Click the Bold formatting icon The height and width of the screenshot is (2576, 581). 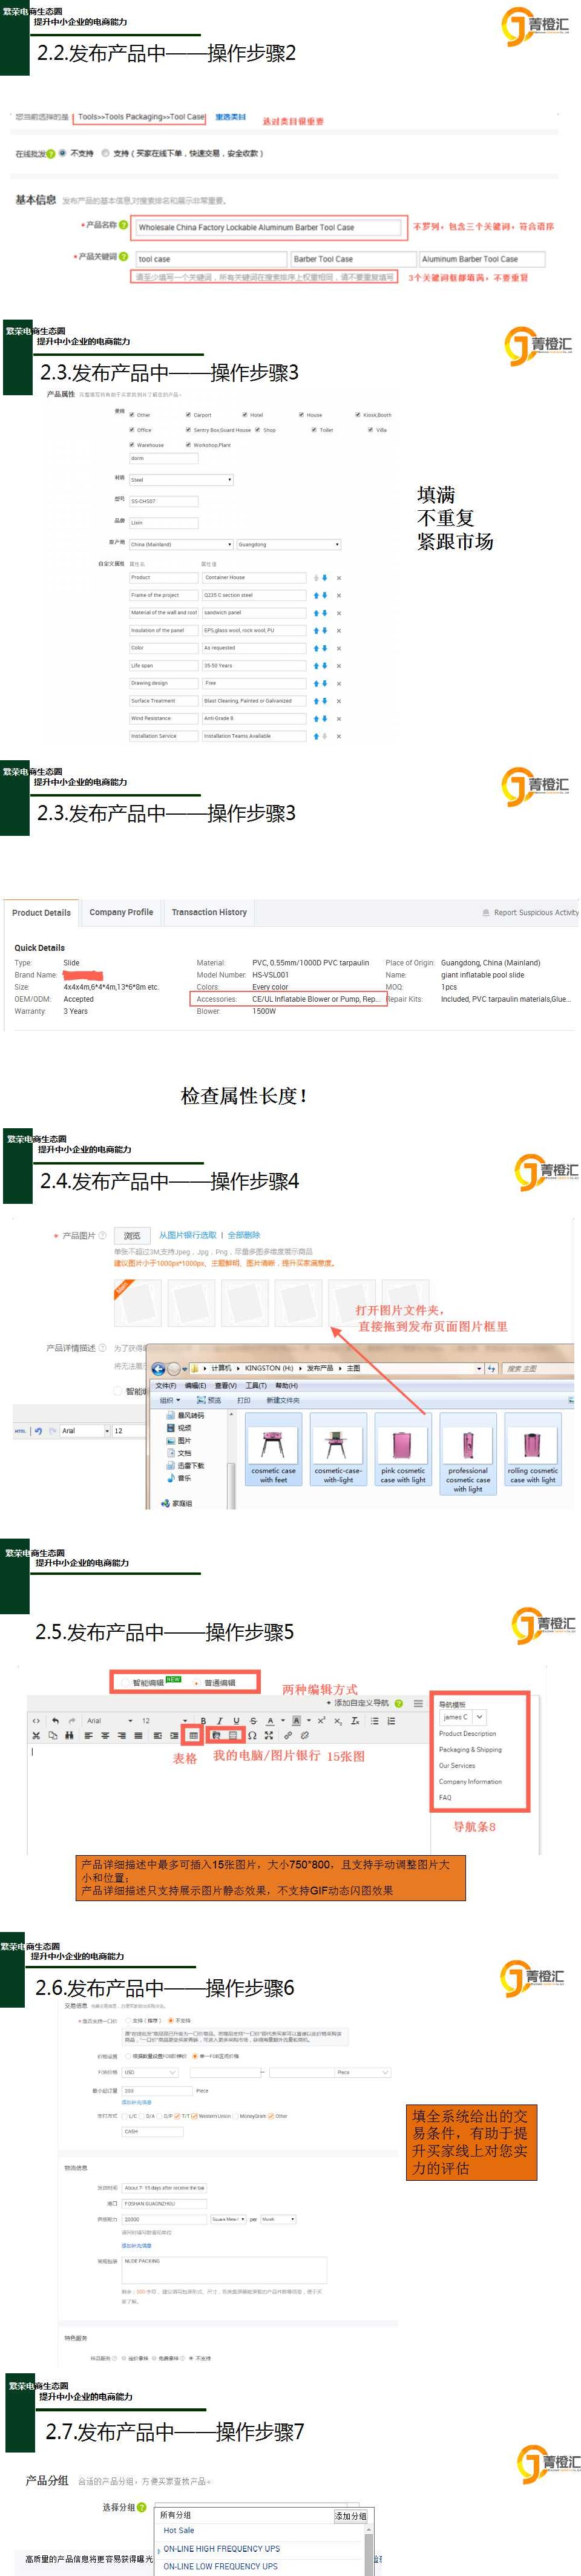(x=203, y=1720)
